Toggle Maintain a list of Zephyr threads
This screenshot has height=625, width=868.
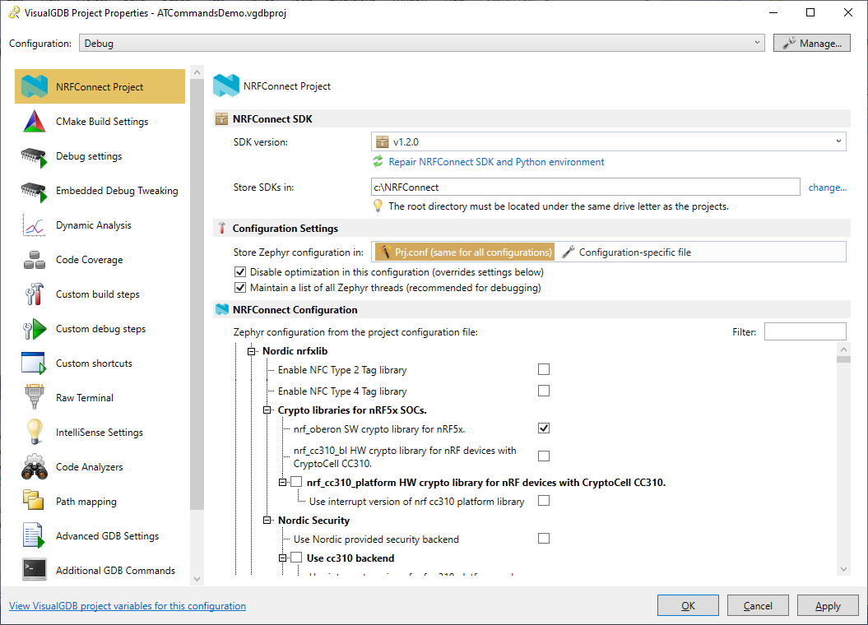pyautogui.click(x=240, y=288)
